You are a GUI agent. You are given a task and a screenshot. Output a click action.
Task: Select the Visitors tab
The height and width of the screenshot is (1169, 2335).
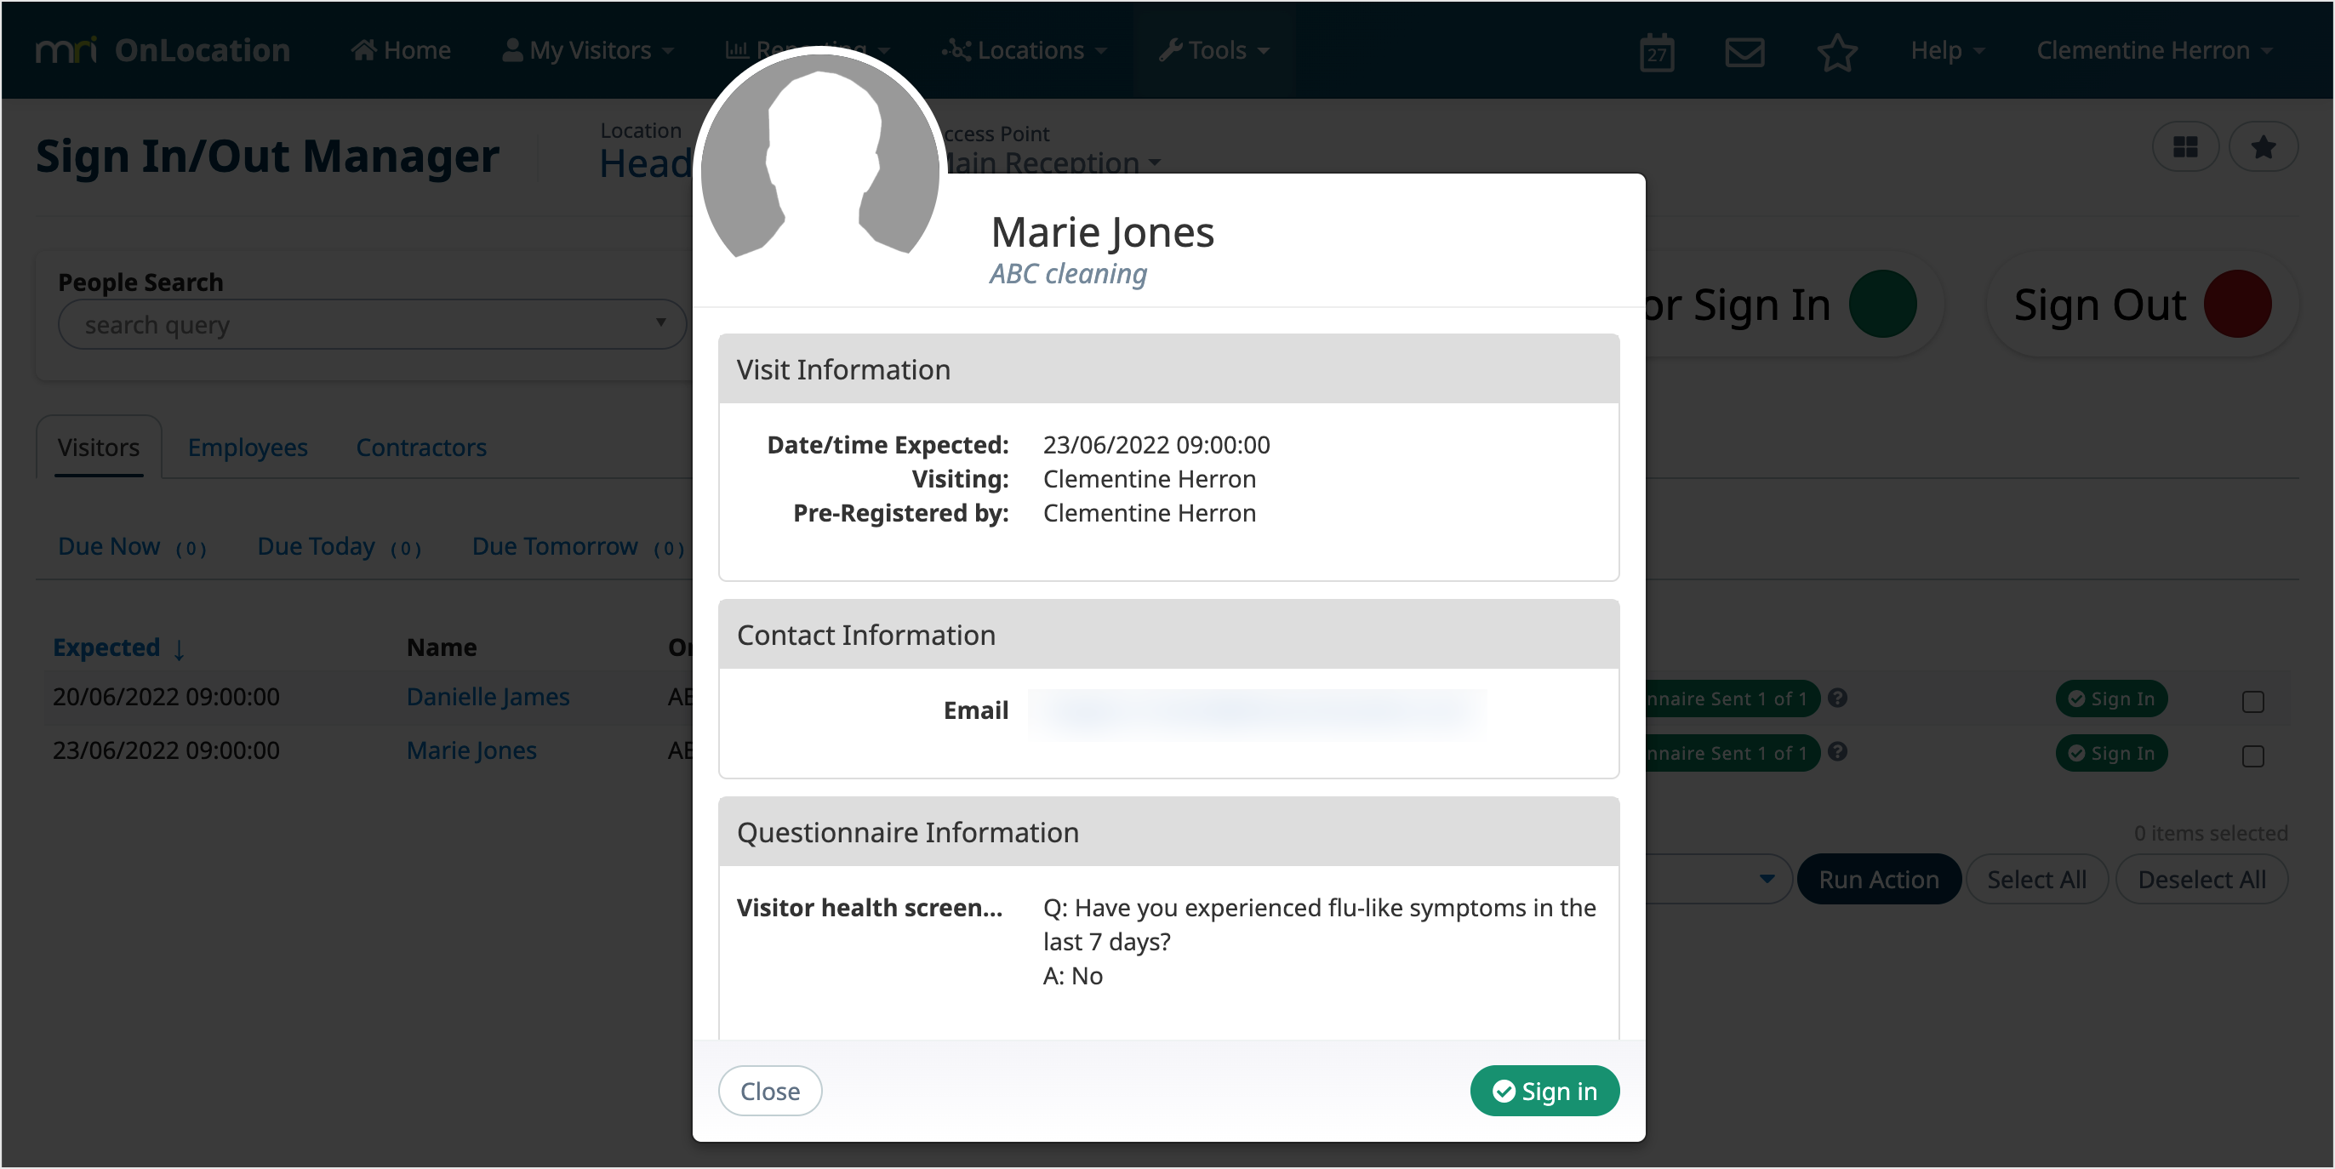[99, 447]
